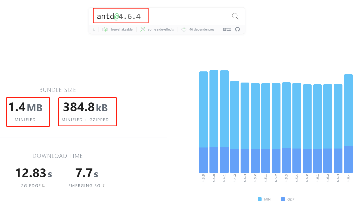Click the info icon in package details bar
The image size is (358, 207).
[x=94, y=29]
